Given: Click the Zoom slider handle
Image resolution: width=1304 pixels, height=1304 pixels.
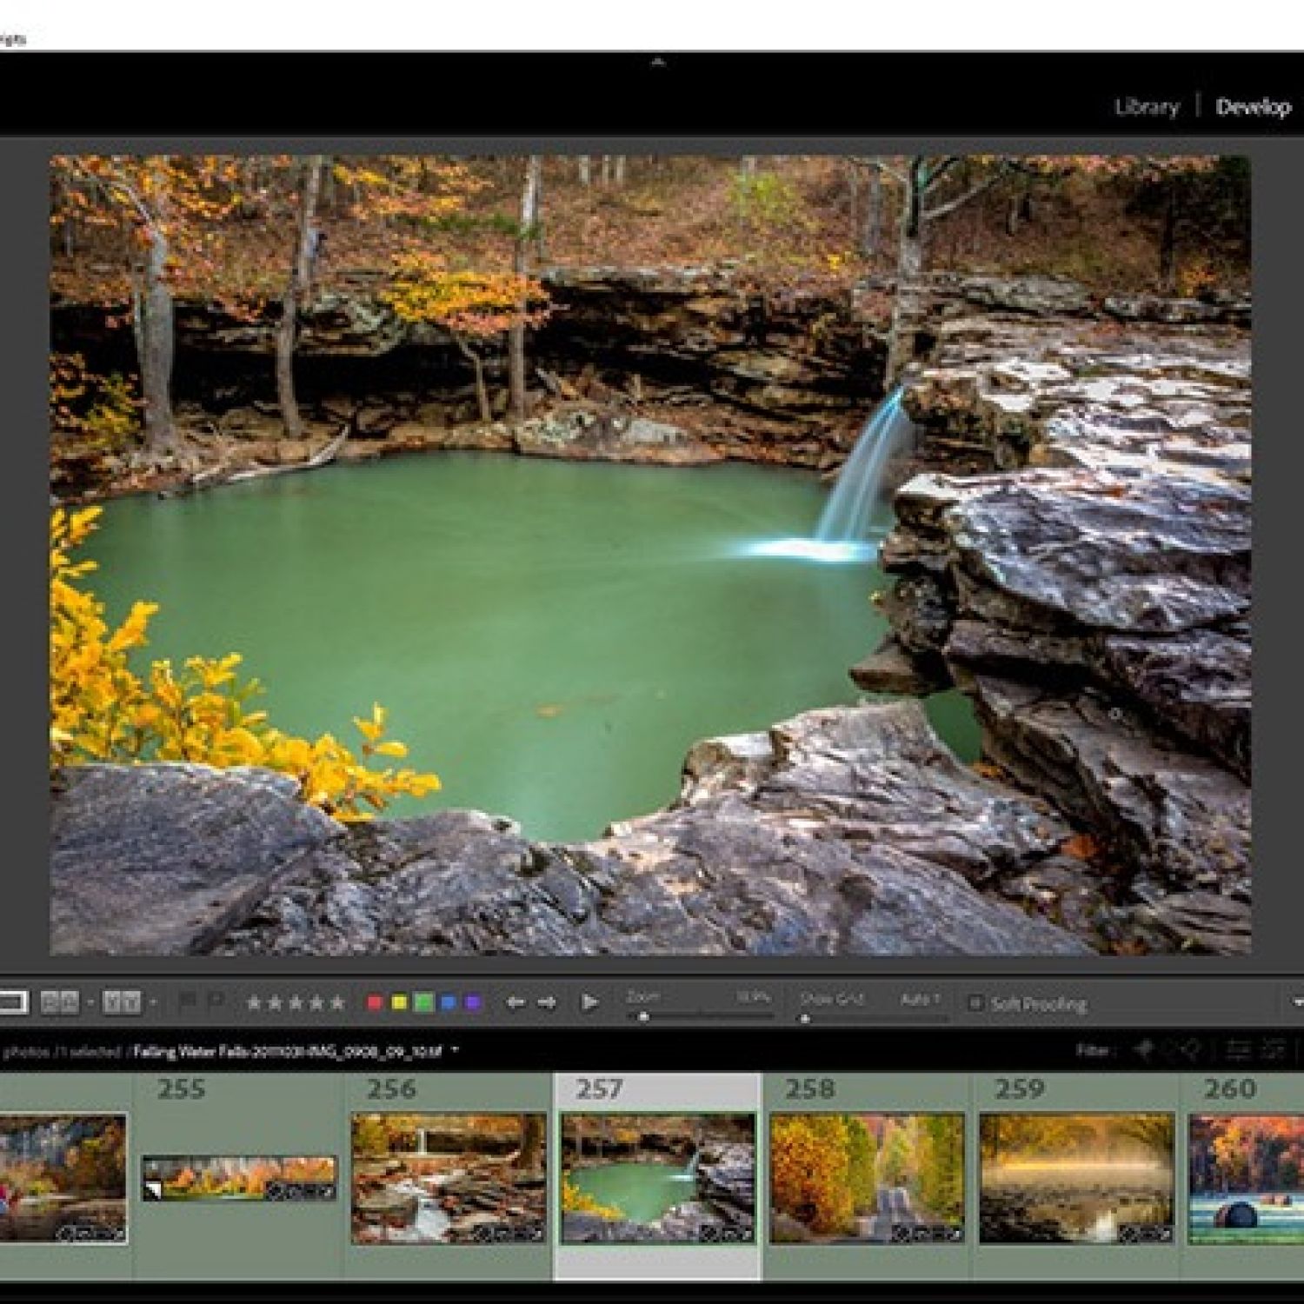Looking at the screenshot, I should (643, 1016).
